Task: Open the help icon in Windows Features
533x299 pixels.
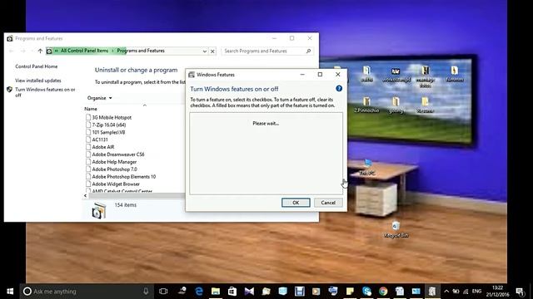Action: click(x=339, y=89)
